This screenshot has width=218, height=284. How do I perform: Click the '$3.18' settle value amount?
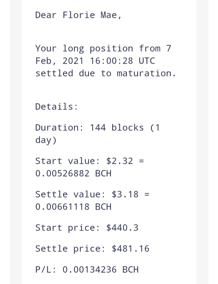[125, 194]
